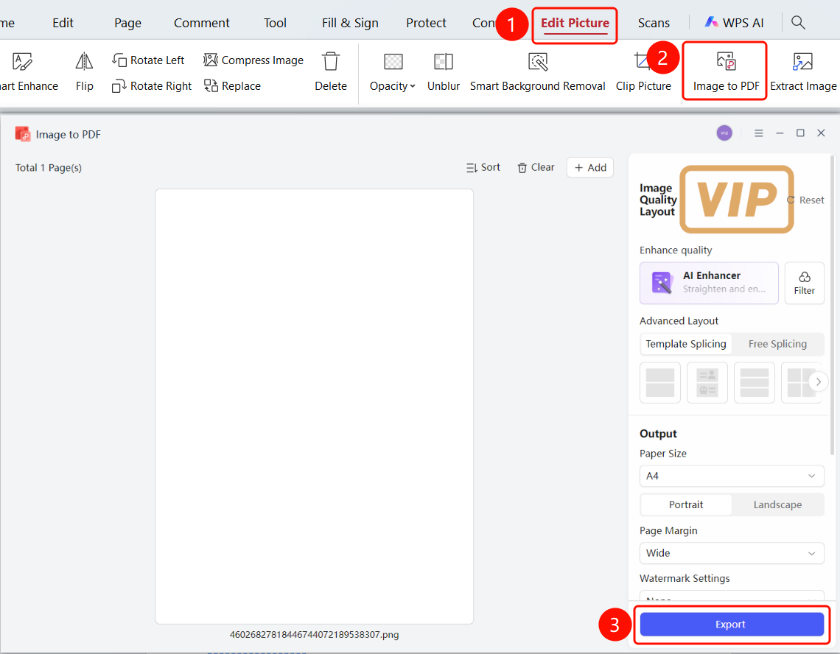Select Landscape orientation

(777, 504)
